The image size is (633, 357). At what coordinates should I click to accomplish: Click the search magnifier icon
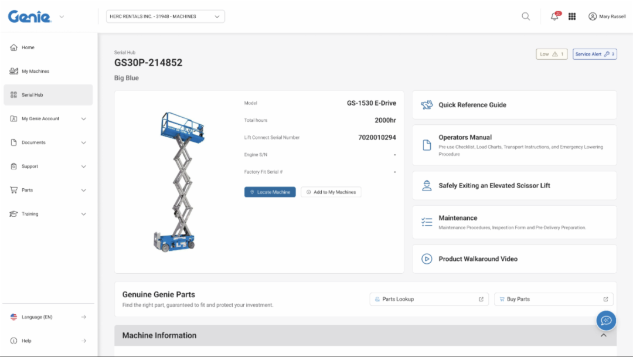(525, 16)
